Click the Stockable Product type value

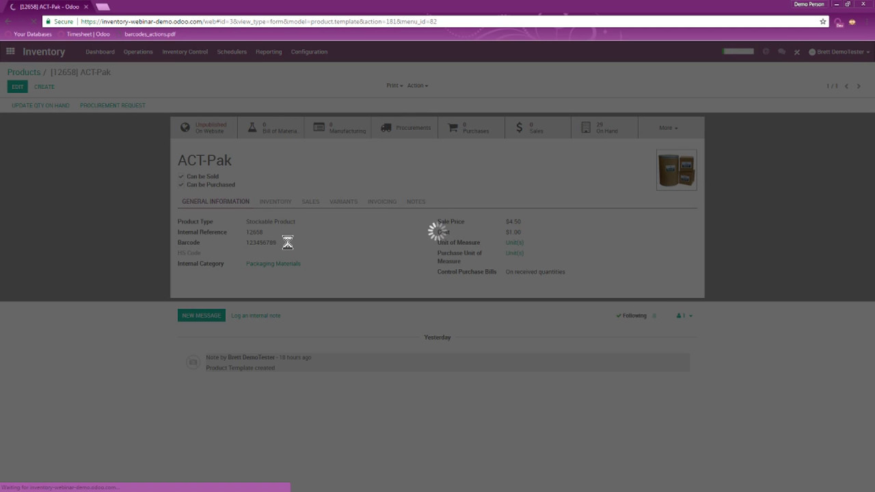(271, 222)
